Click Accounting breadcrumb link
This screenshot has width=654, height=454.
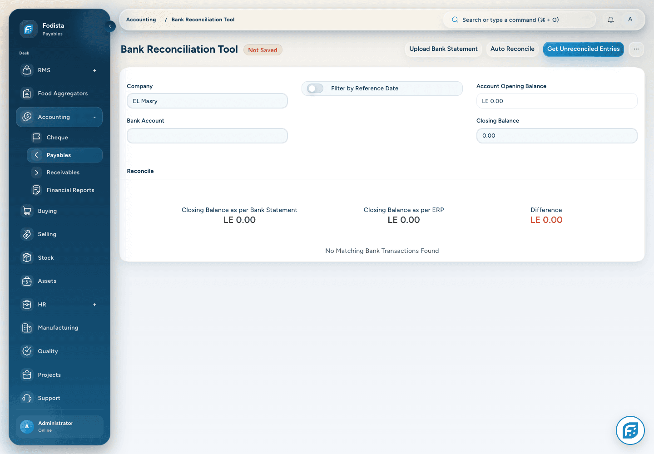pos(141,20)
